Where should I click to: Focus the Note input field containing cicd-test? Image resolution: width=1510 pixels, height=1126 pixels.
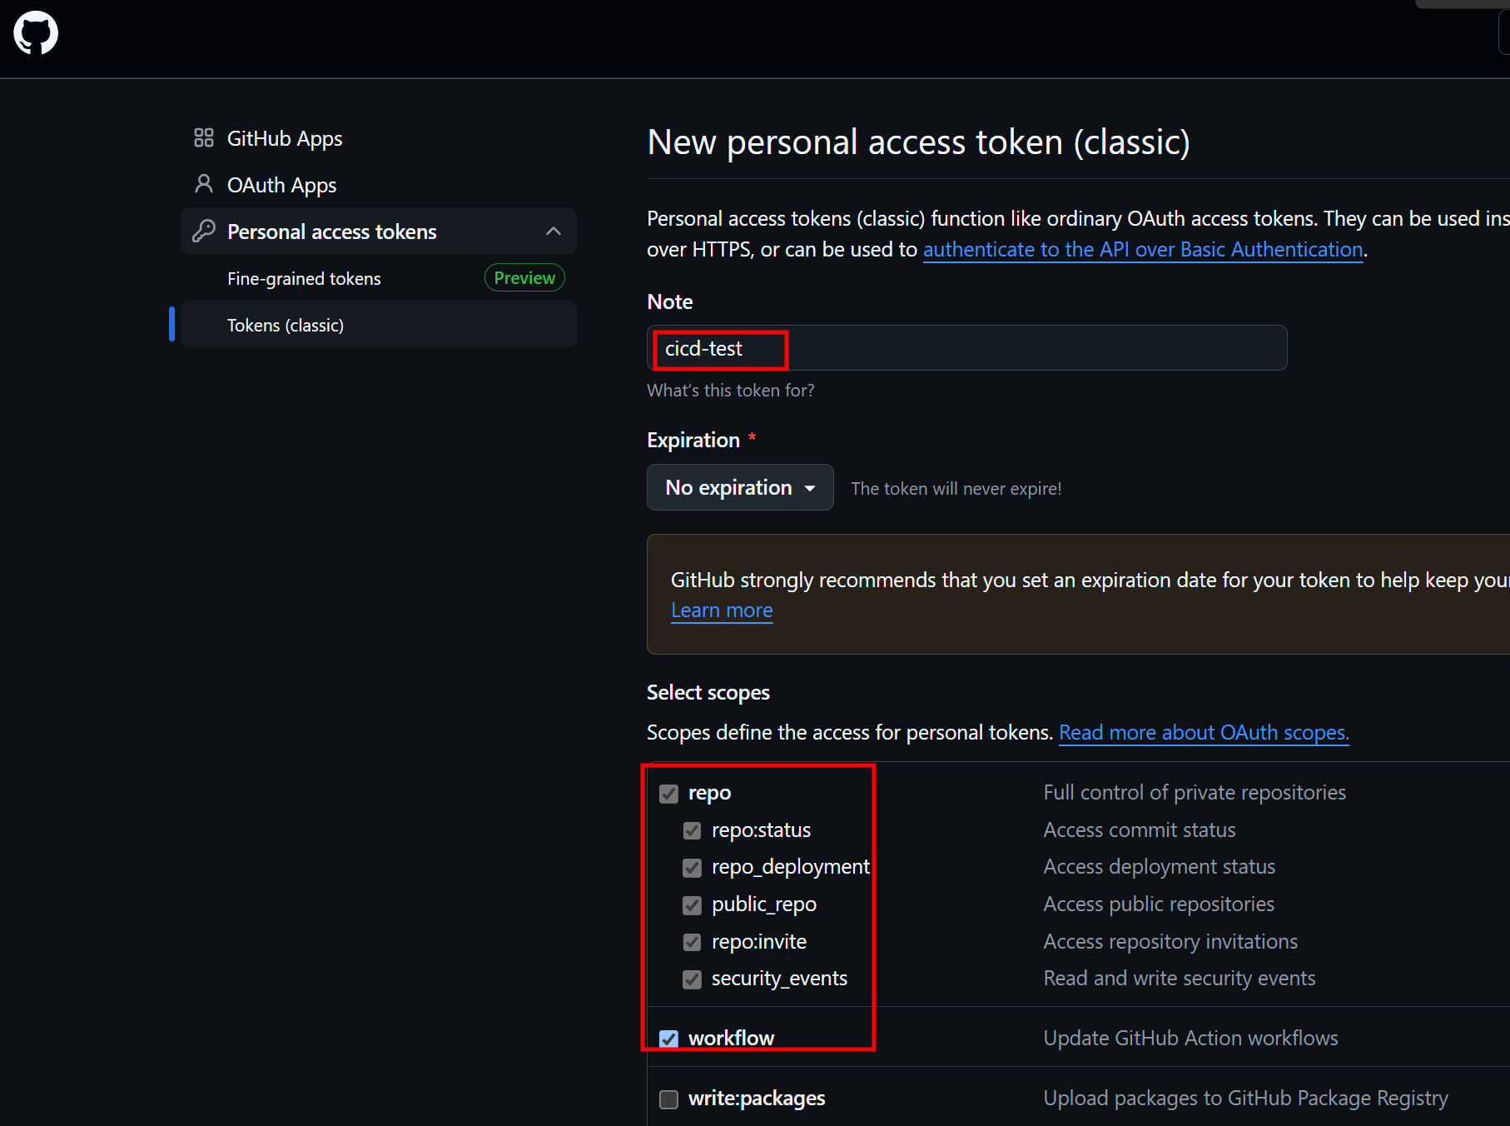click(967, 348)
